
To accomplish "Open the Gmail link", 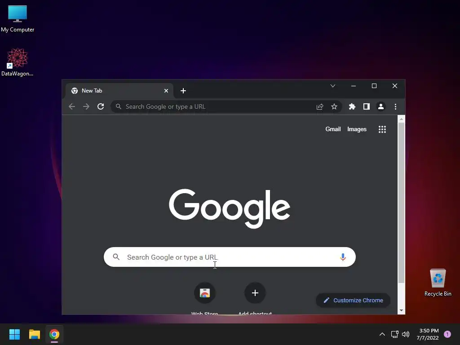I will (333, 129).
